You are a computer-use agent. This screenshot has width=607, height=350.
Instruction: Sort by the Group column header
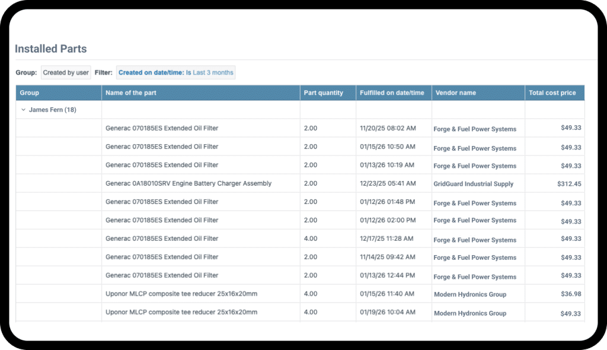click(27, 93)
